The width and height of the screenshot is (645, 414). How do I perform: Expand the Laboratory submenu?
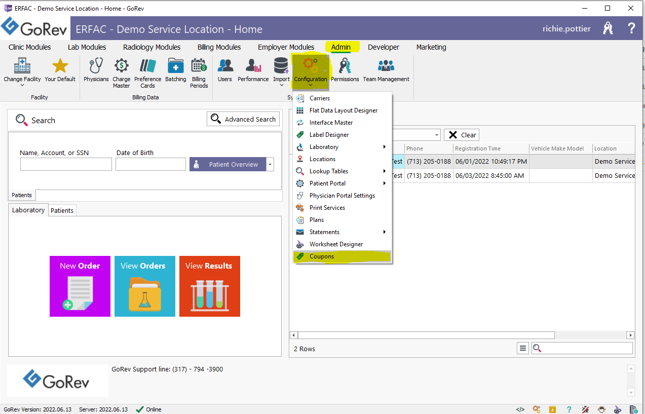341,147
